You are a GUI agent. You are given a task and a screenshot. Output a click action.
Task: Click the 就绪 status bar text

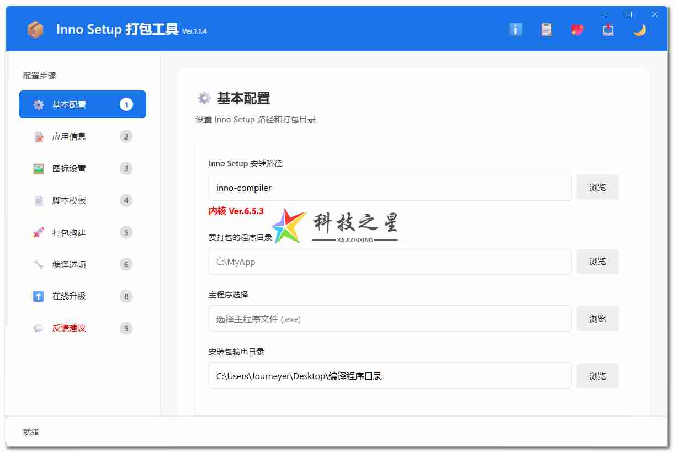click(x=30, y=432)
